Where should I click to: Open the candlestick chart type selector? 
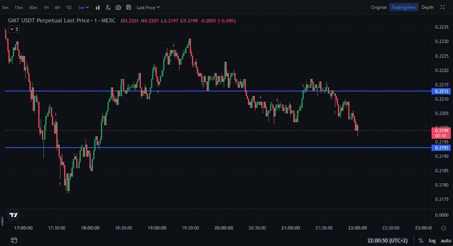click(x=98, y=7)
